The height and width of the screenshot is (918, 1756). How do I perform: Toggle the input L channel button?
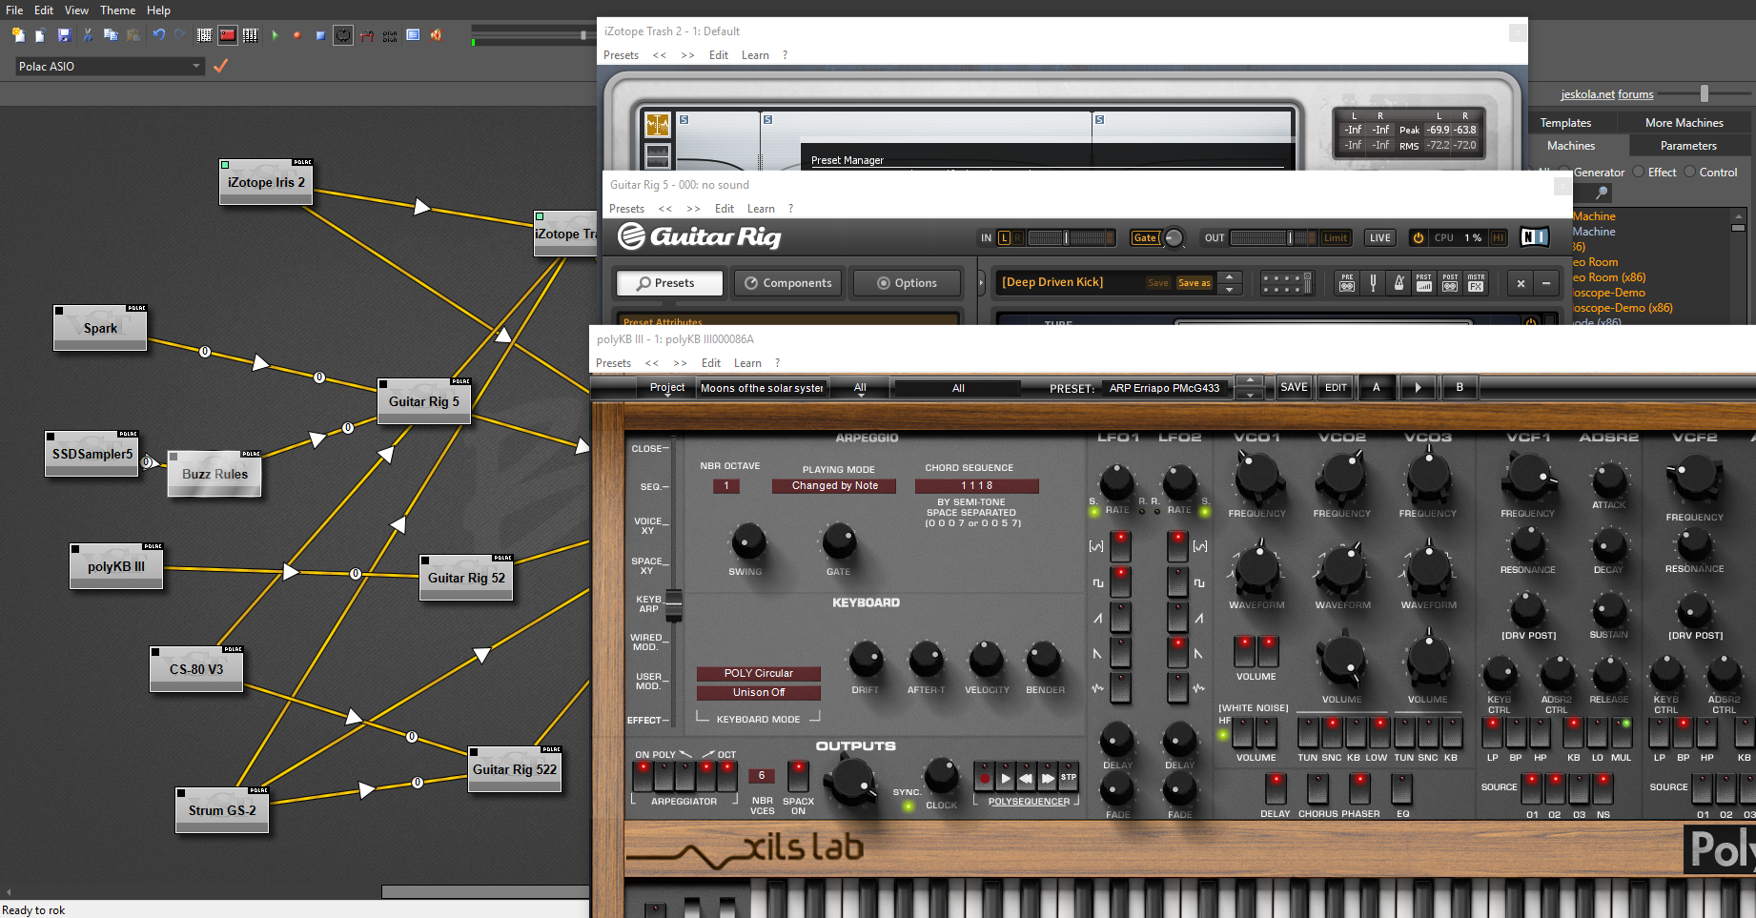1005,238
